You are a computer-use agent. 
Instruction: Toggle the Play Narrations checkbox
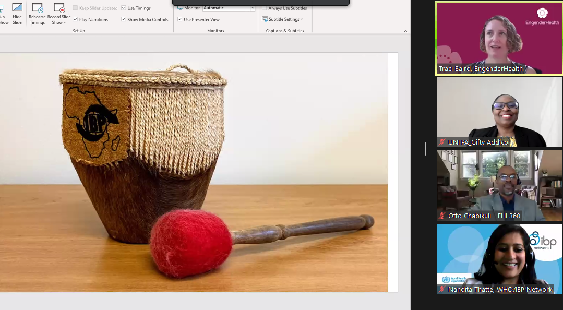pos(76,19)
